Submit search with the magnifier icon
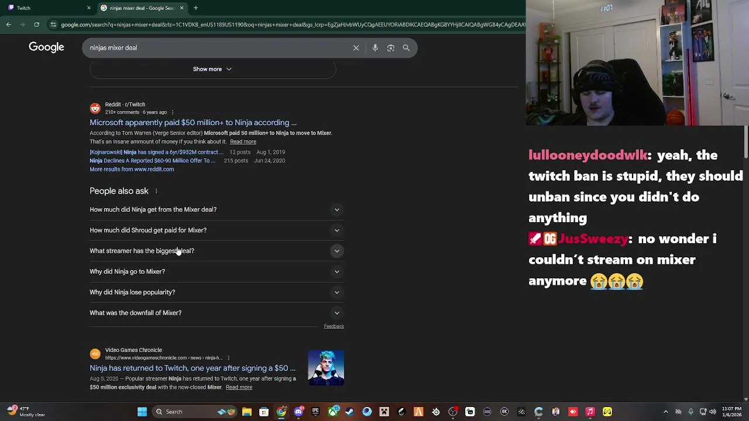 click(x=406, y=48)
